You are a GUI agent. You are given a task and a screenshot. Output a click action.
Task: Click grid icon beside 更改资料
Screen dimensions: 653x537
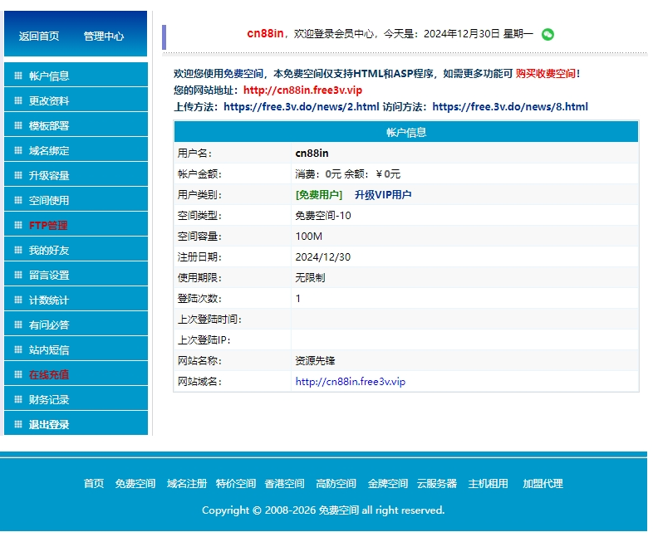tap(18, 100)
